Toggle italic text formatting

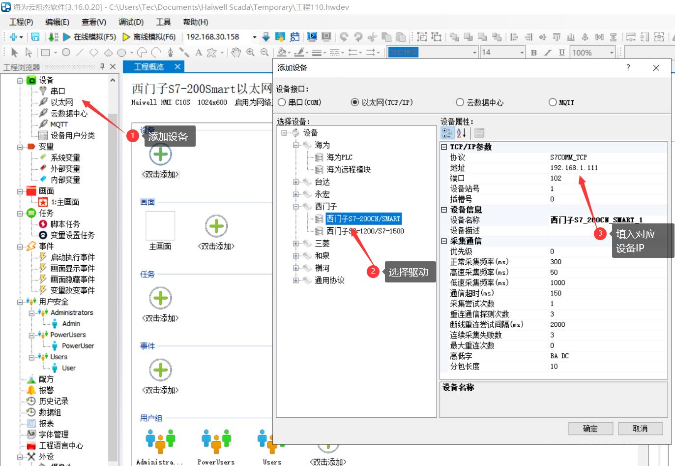[548, 52]
